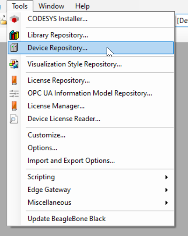The width and height of the screenshot is (188, 236).
Task: Expand the Scripting submenu arrow
Action: click(x=166, y=177)
